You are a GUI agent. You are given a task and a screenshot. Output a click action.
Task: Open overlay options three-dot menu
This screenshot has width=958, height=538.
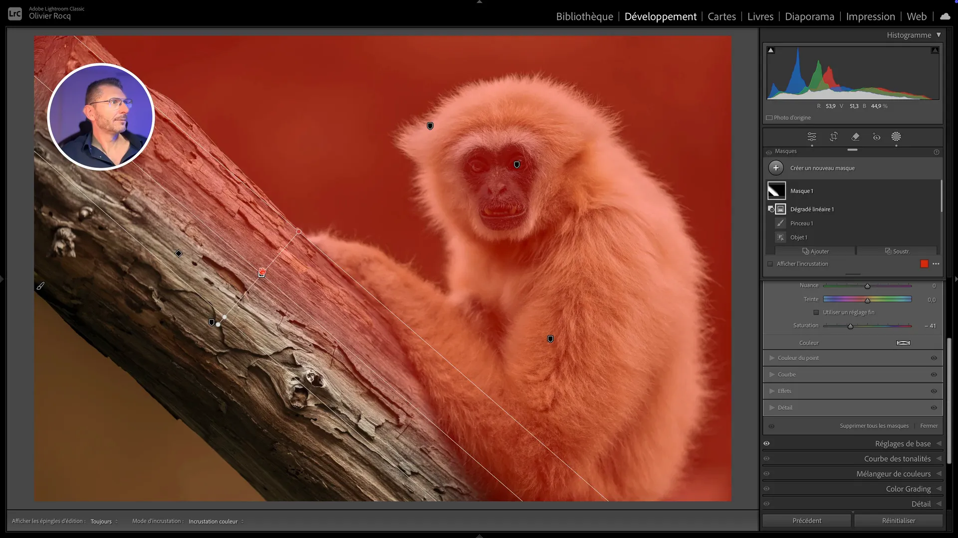pyautogui.click(x=936, y=264)
